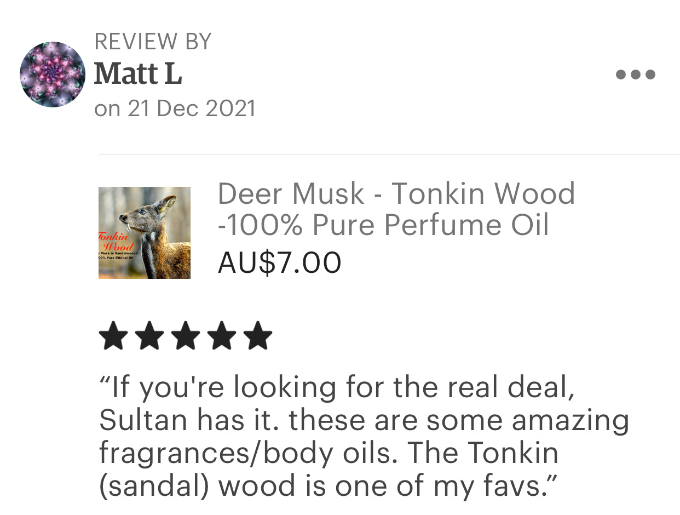Select the fifth rating star

pyautogui.click(x=258, y=336)
